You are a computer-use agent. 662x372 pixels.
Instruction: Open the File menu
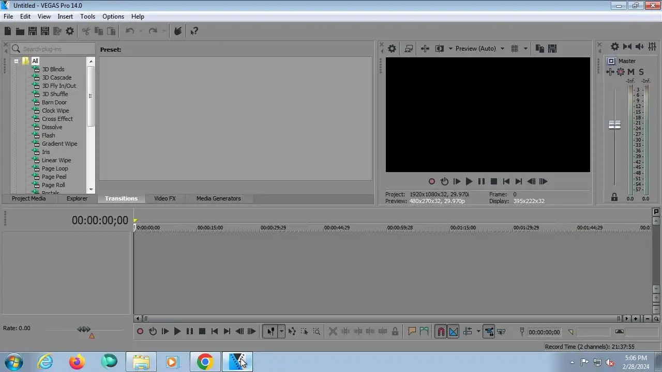(x=8, y=17)
